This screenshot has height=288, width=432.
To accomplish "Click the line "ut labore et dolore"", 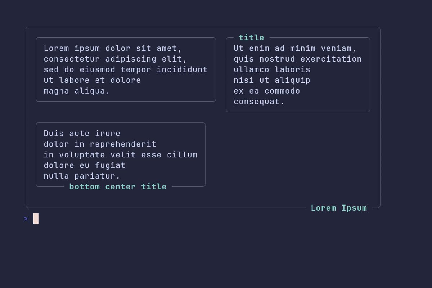I will click(92, 80).
